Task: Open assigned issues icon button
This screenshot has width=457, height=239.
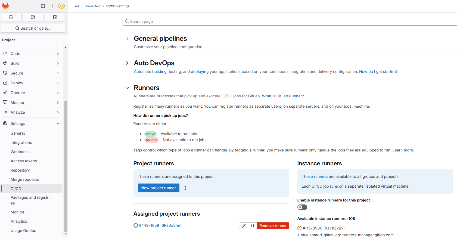Action: 11,17
